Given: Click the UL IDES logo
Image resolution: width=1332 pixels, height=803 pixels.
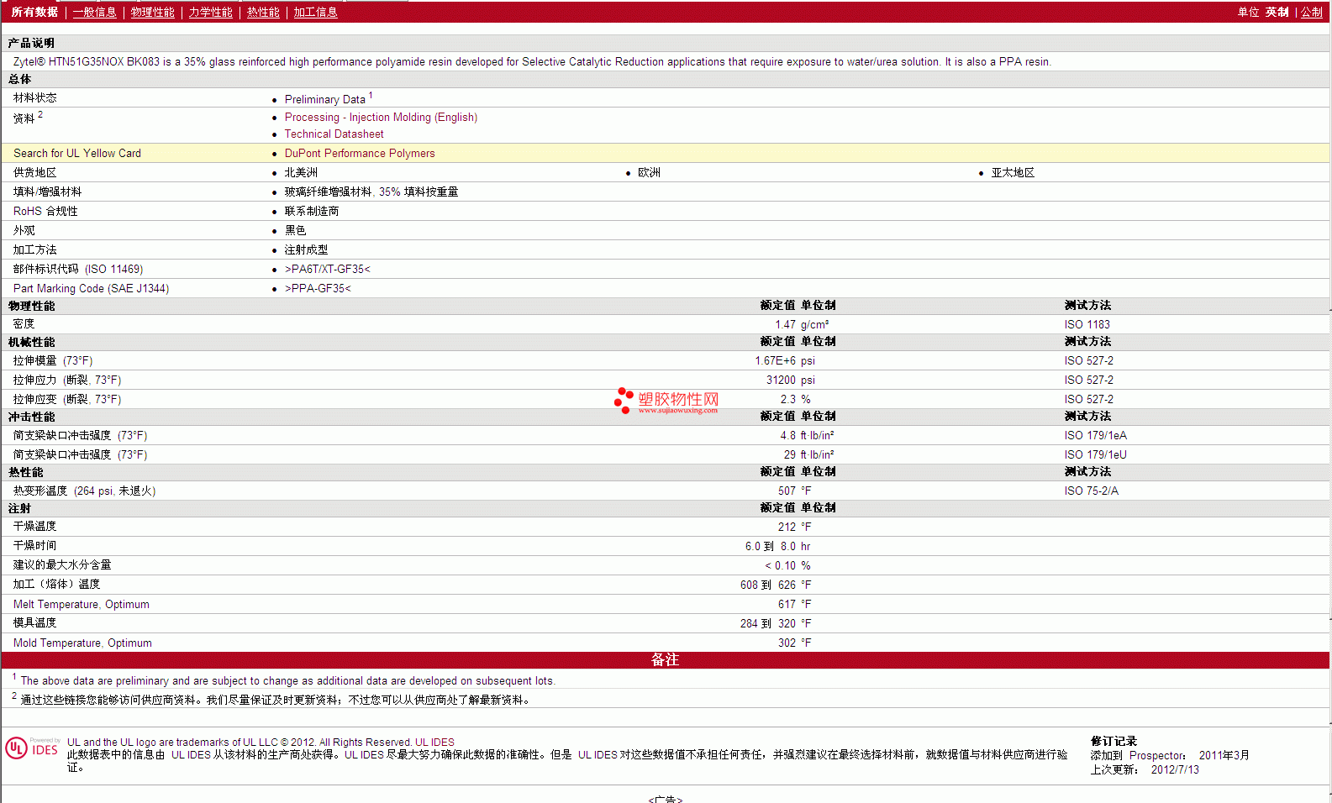Looking at the screenshot, I should coord(32,748).
